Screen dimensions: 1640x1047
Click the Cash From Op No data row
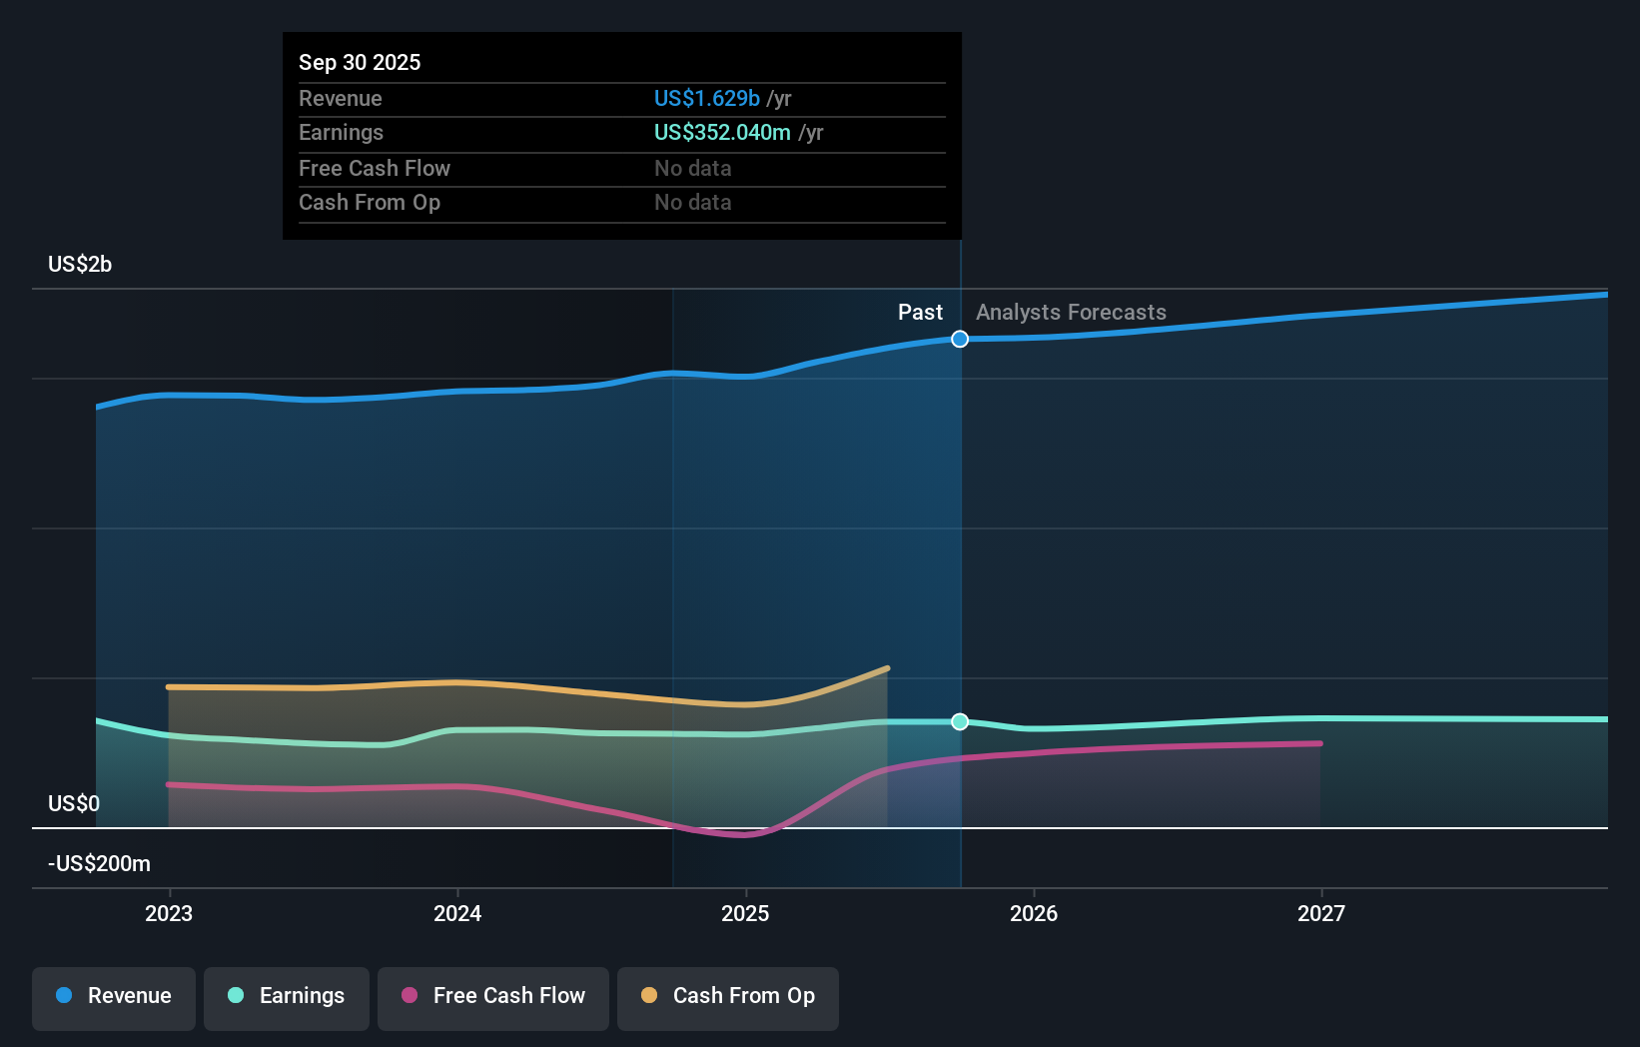(692, 202)
